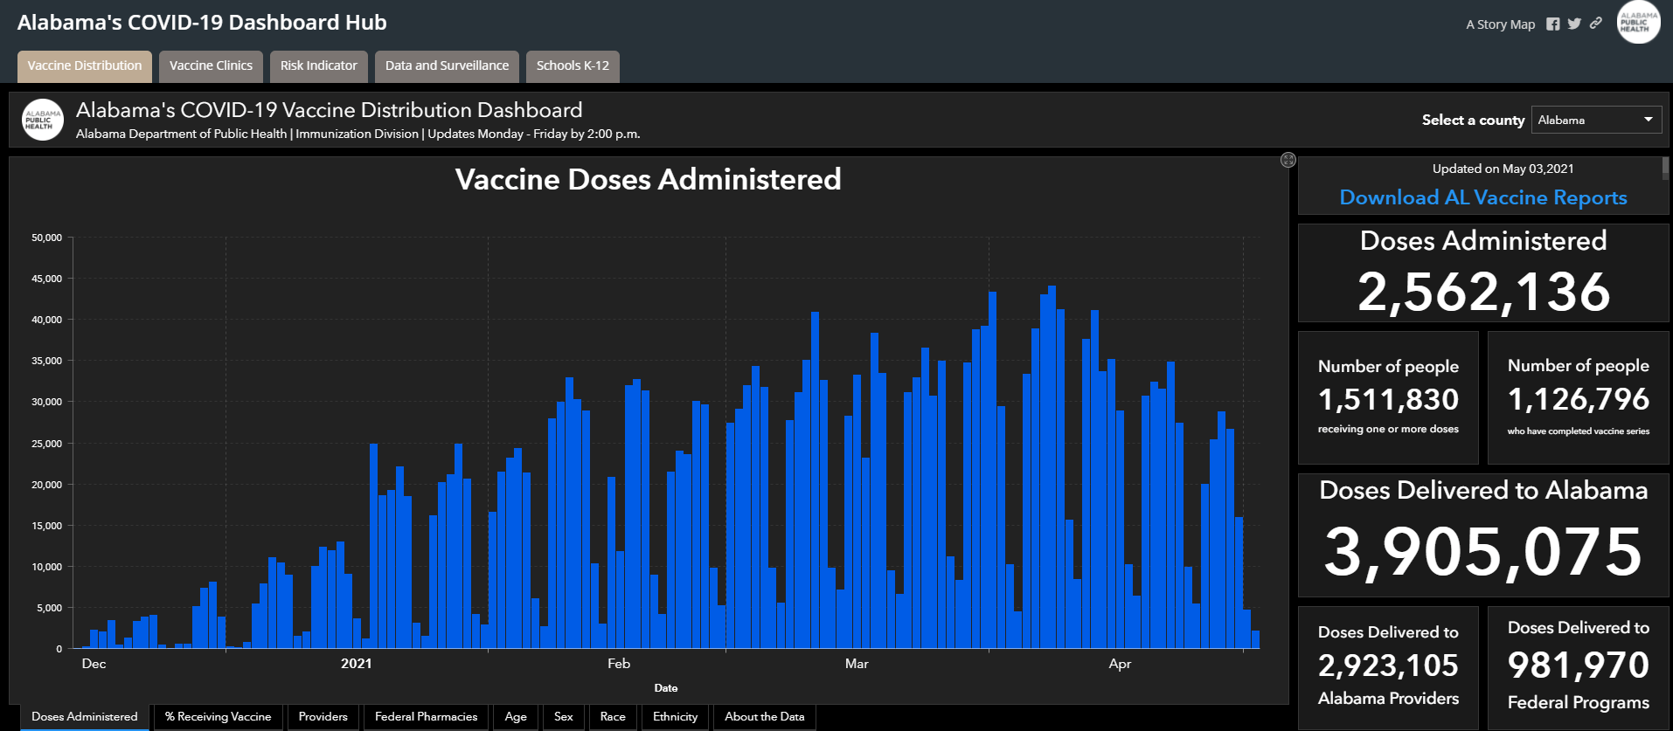
Task: Click the Vaccine Doses Administered chart title
Action: (x=648, y=179)
